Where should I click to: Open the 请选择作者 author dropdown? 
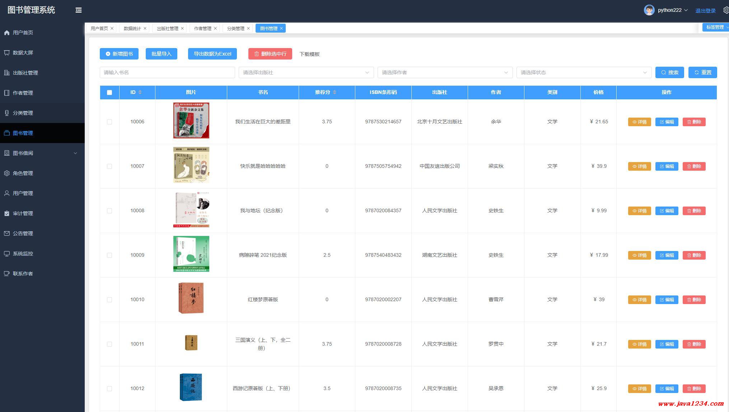click(x=445, y=72)
